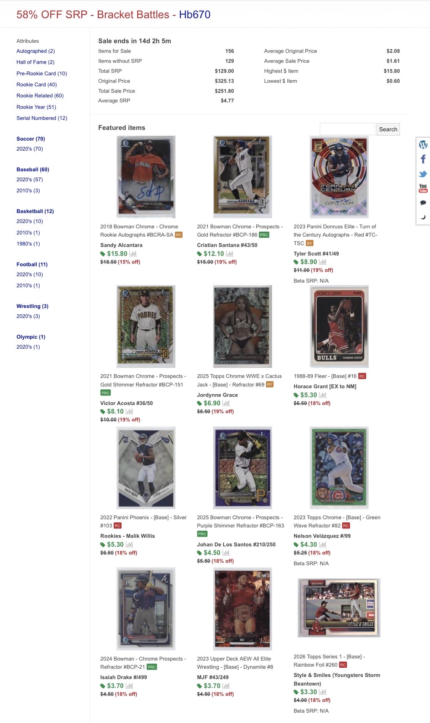Toggle dark mode moon icon
This screenshot has width=430, height=723.
[423, 217]
